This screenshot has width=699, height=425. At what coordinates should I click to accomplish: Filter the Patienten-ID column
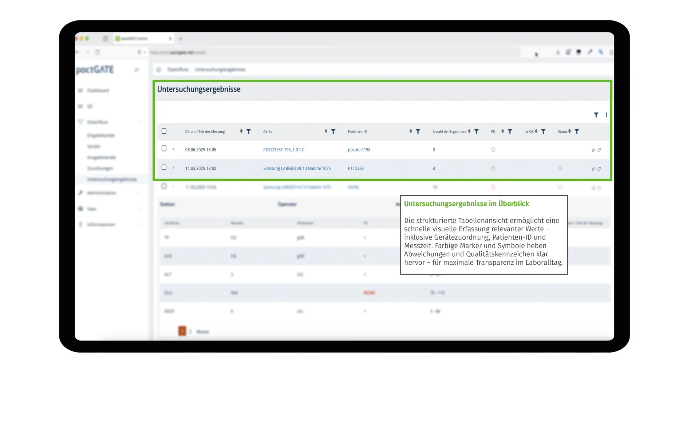(x=418, y=131)
